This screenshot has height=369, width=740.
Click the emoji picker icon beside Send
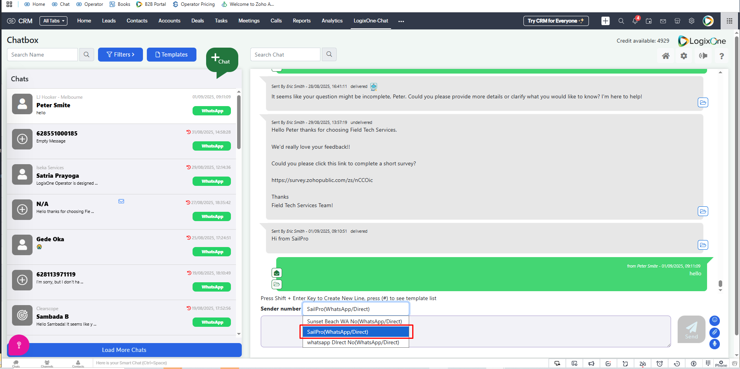point(714,320)
